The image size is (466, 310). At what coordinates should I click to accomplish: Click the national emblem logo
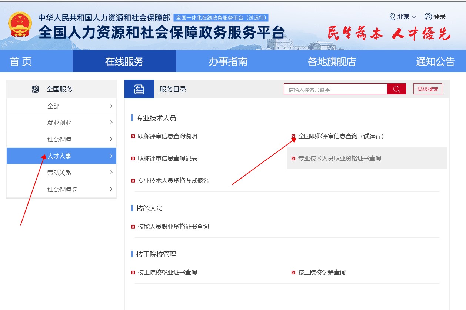[20, 24]
